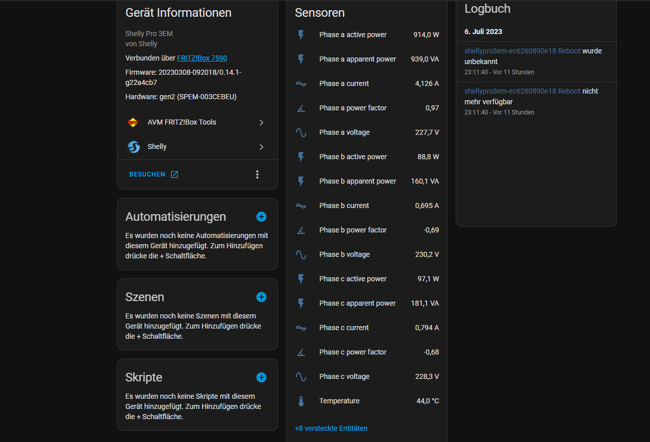The image size is (650, 442).
Task: Select the Sensoren card header
Action: (x=319, y=13)
